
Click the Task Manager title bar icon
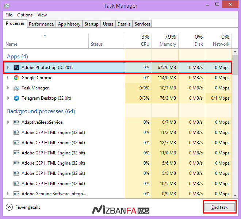coord(7,6)
